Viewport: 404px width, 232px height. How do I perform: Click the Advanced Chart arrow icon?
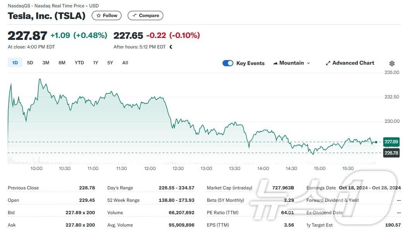coord(328,63)
